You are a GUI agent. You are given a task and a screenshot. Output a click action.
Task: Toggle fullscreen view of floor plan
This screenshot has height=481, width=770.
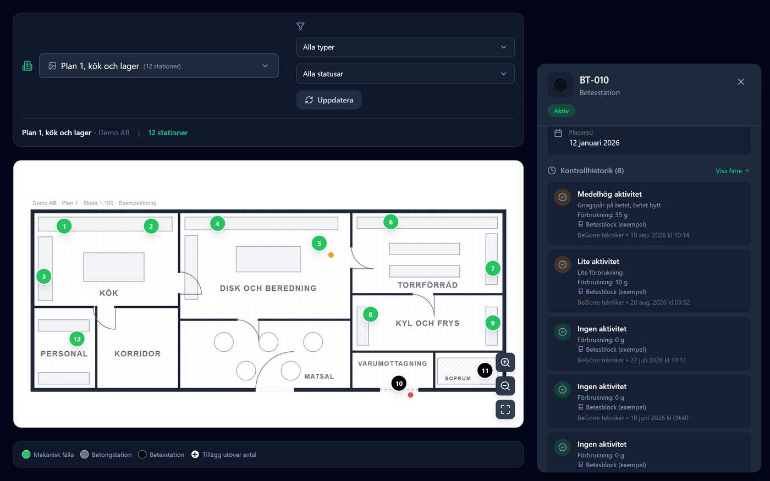[505, 410]
